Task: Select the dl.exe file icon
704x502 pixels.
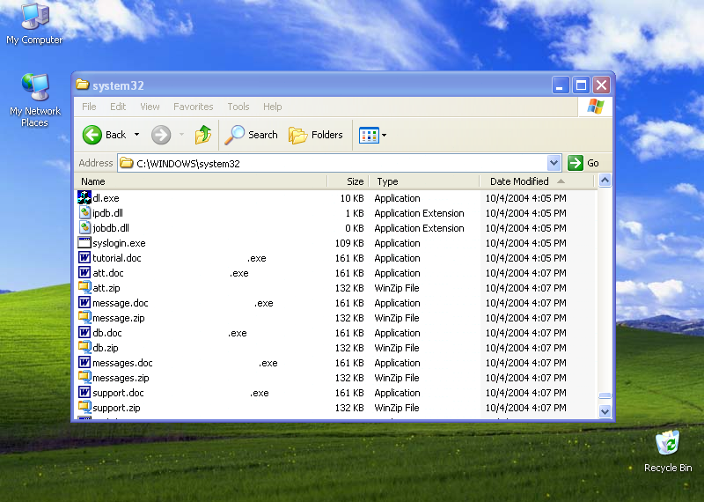Action: (x=84, y=197)
